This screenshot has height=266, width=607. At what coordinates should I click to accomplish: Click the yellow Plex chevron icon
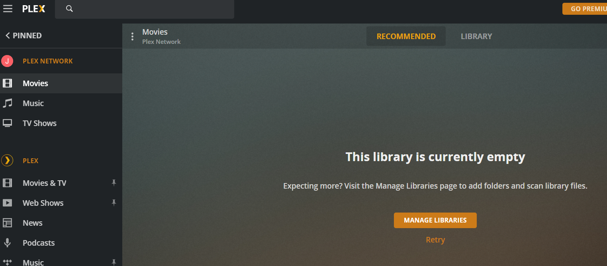[7, 161]
